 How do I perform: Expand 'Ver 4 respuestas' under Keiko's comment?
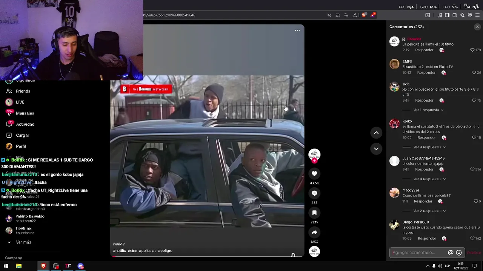429,147
